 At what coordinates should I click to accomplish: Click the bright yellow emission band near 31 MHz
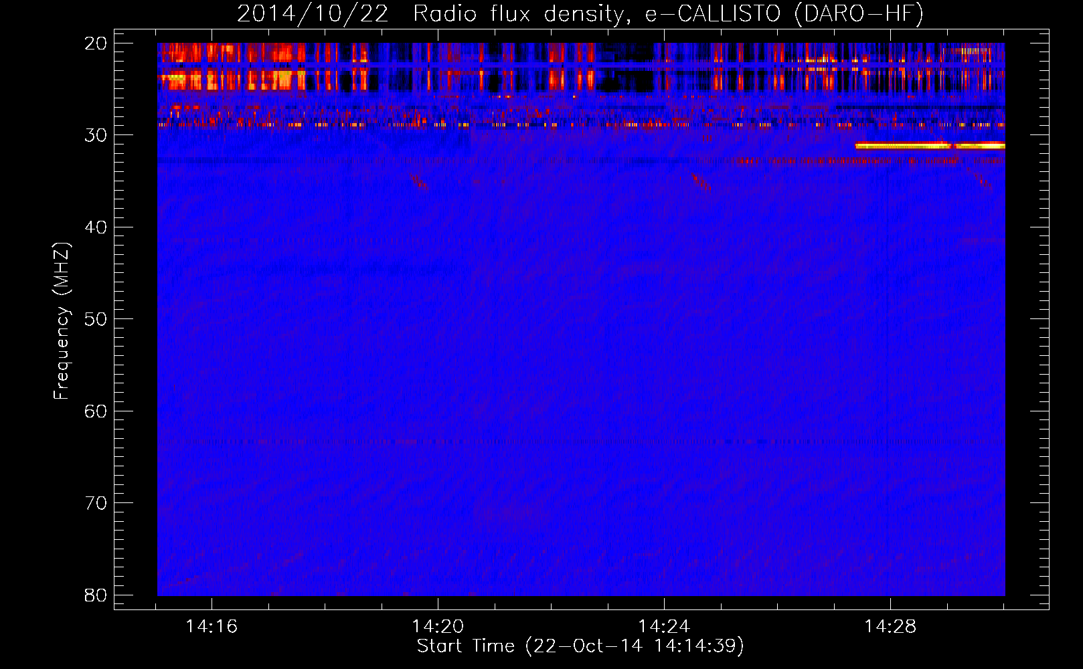click(x=930, y=146)
